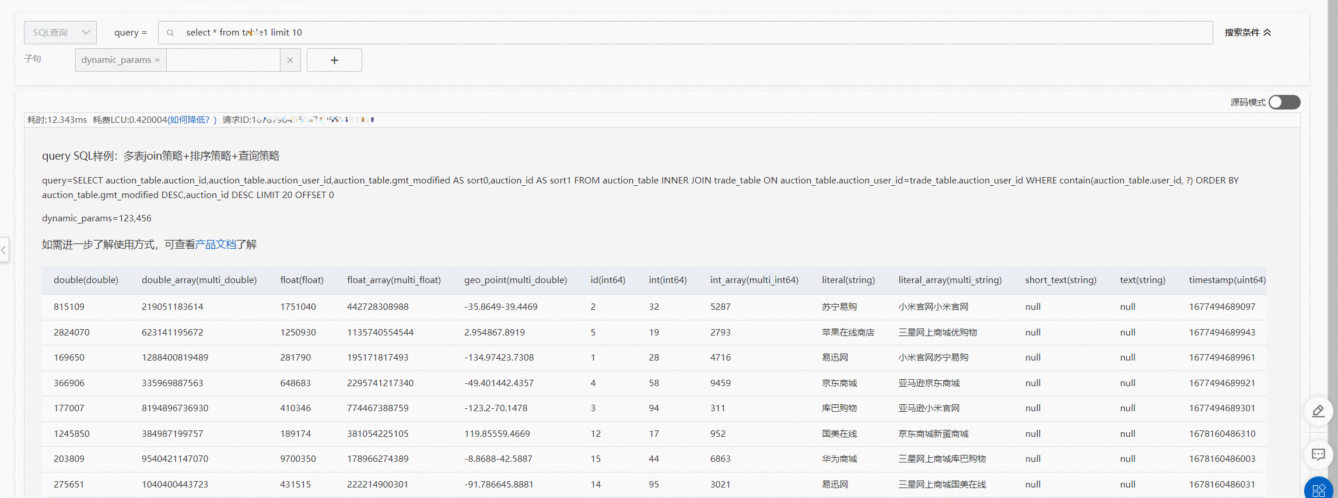
Task: Click the short_text(string) column header
Action: coord(1061,280)
